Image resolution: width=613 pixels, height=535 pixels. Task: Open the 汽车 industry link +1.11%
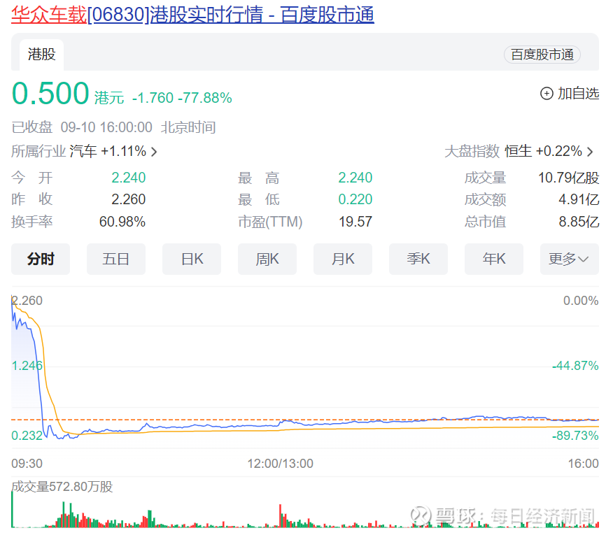click(x=108, y=151)
